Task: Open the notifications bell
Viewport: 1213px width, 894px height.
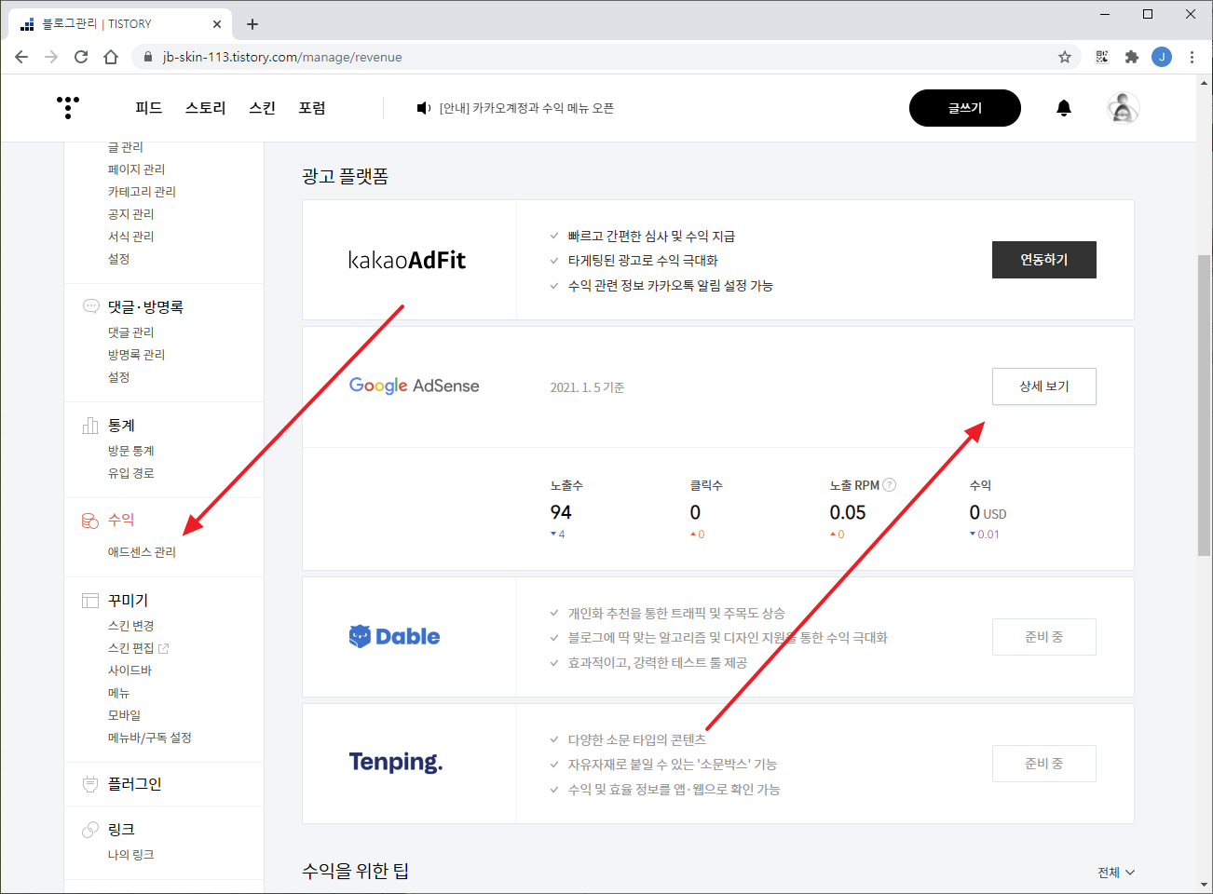Action: [1064, 108]
